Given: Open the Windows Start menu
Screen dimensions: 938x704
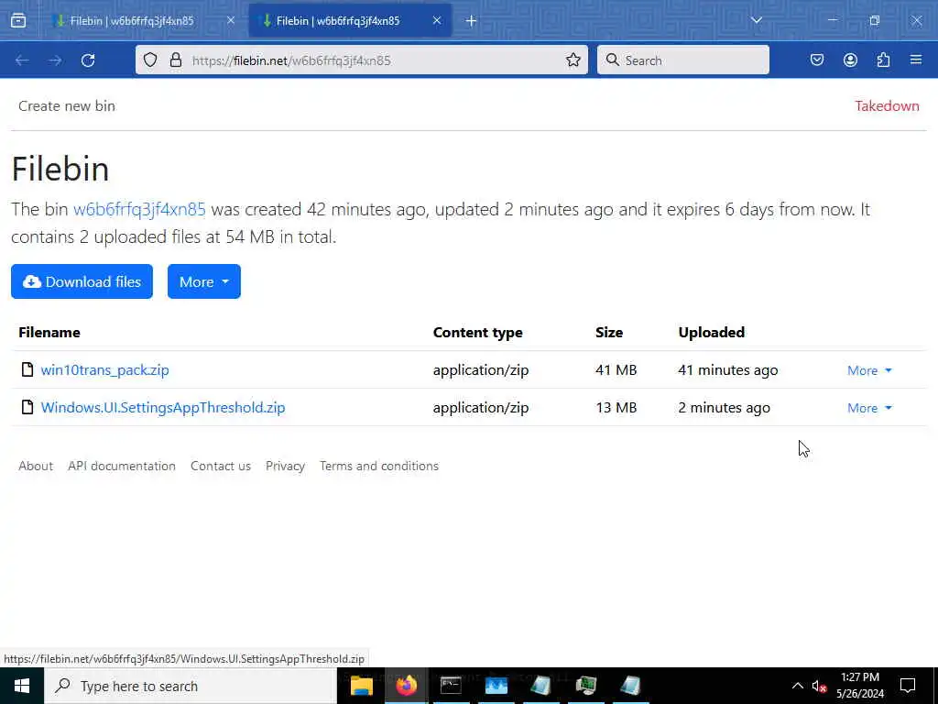Looking at the screenshot, I should pos(22,686).
